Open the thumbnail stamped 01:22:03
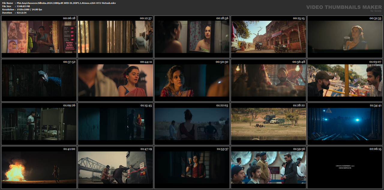The width and height of the screenshot is (384, 190). coord(192,124)
